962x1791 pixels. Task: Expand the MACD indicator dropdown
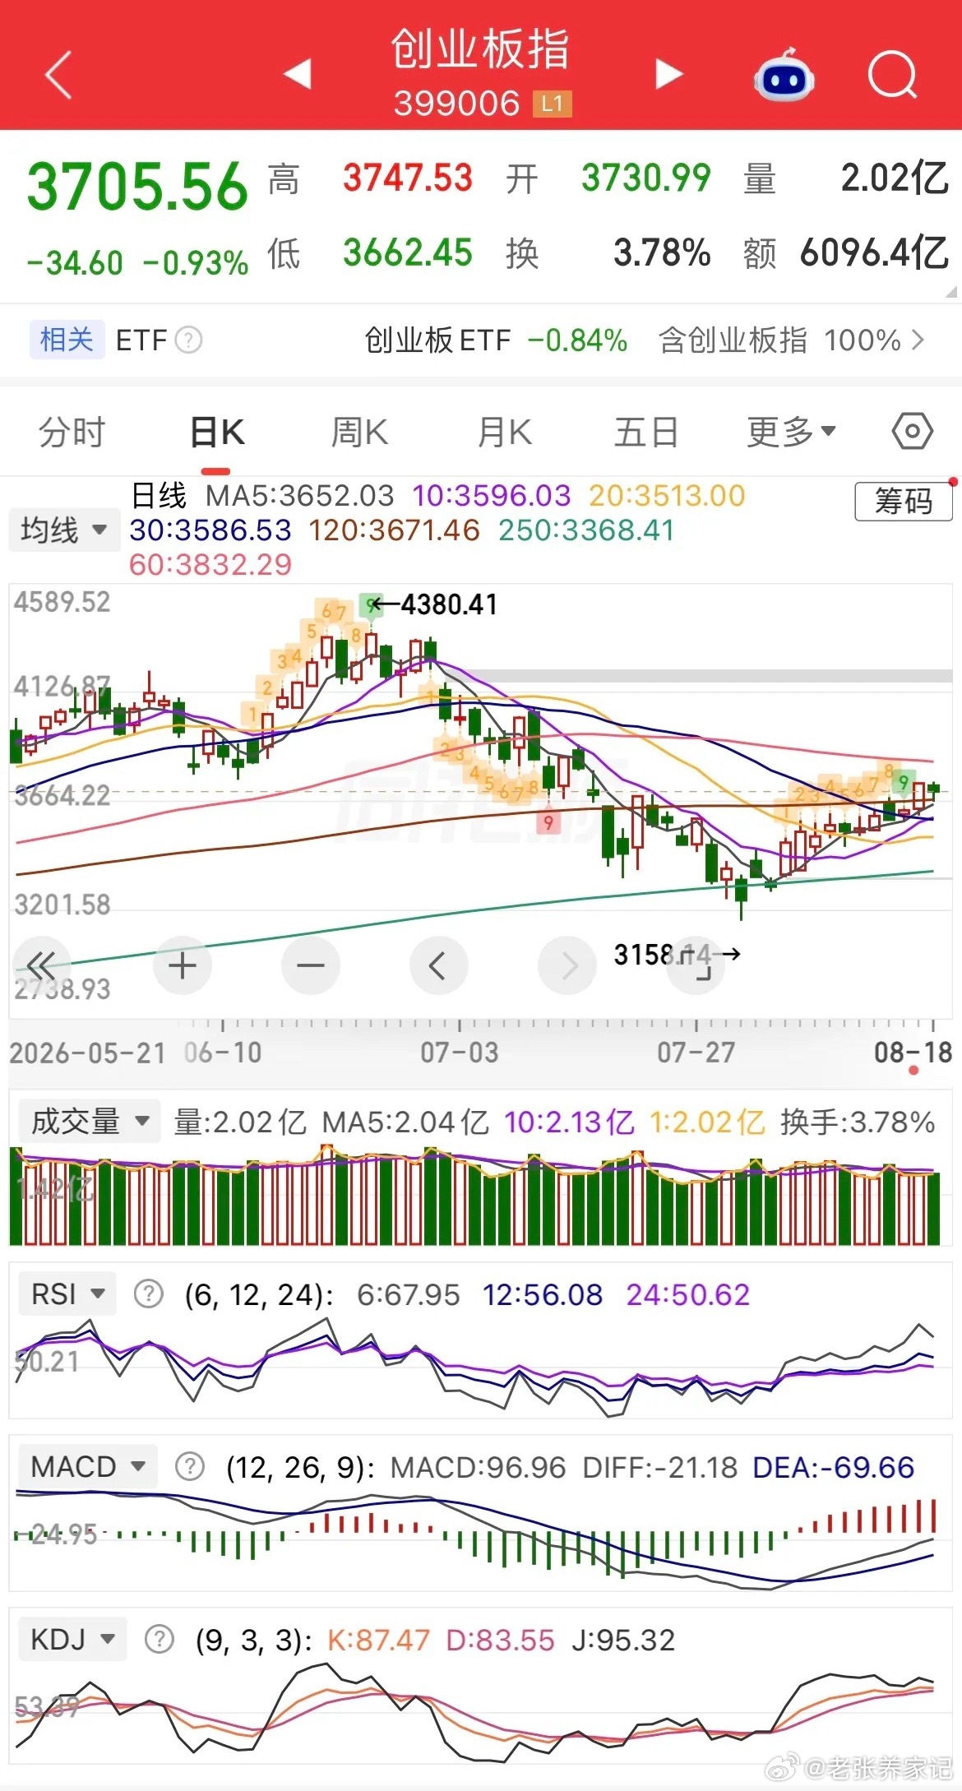pos(86,1466)
